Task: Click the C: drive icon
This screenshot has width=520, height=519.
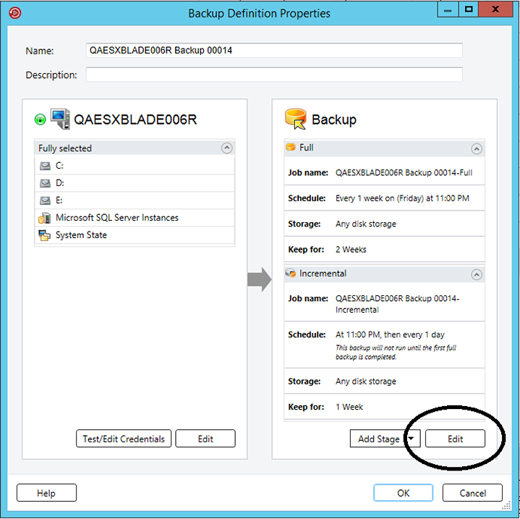Action: 45,166
